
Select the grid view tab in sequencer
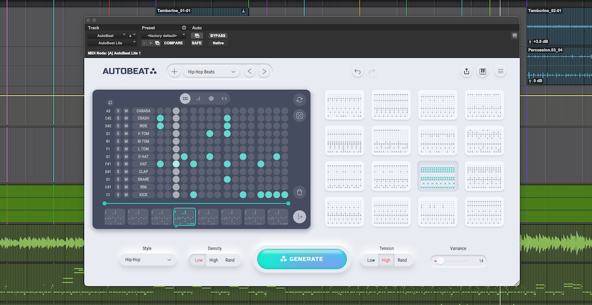coord(185,99)
